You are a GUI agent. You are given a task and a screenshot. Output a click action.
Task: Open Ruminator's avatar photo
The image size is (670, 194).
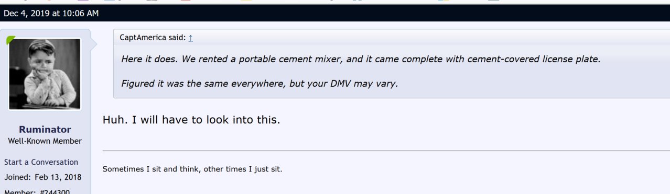click(x=45, y=74)
